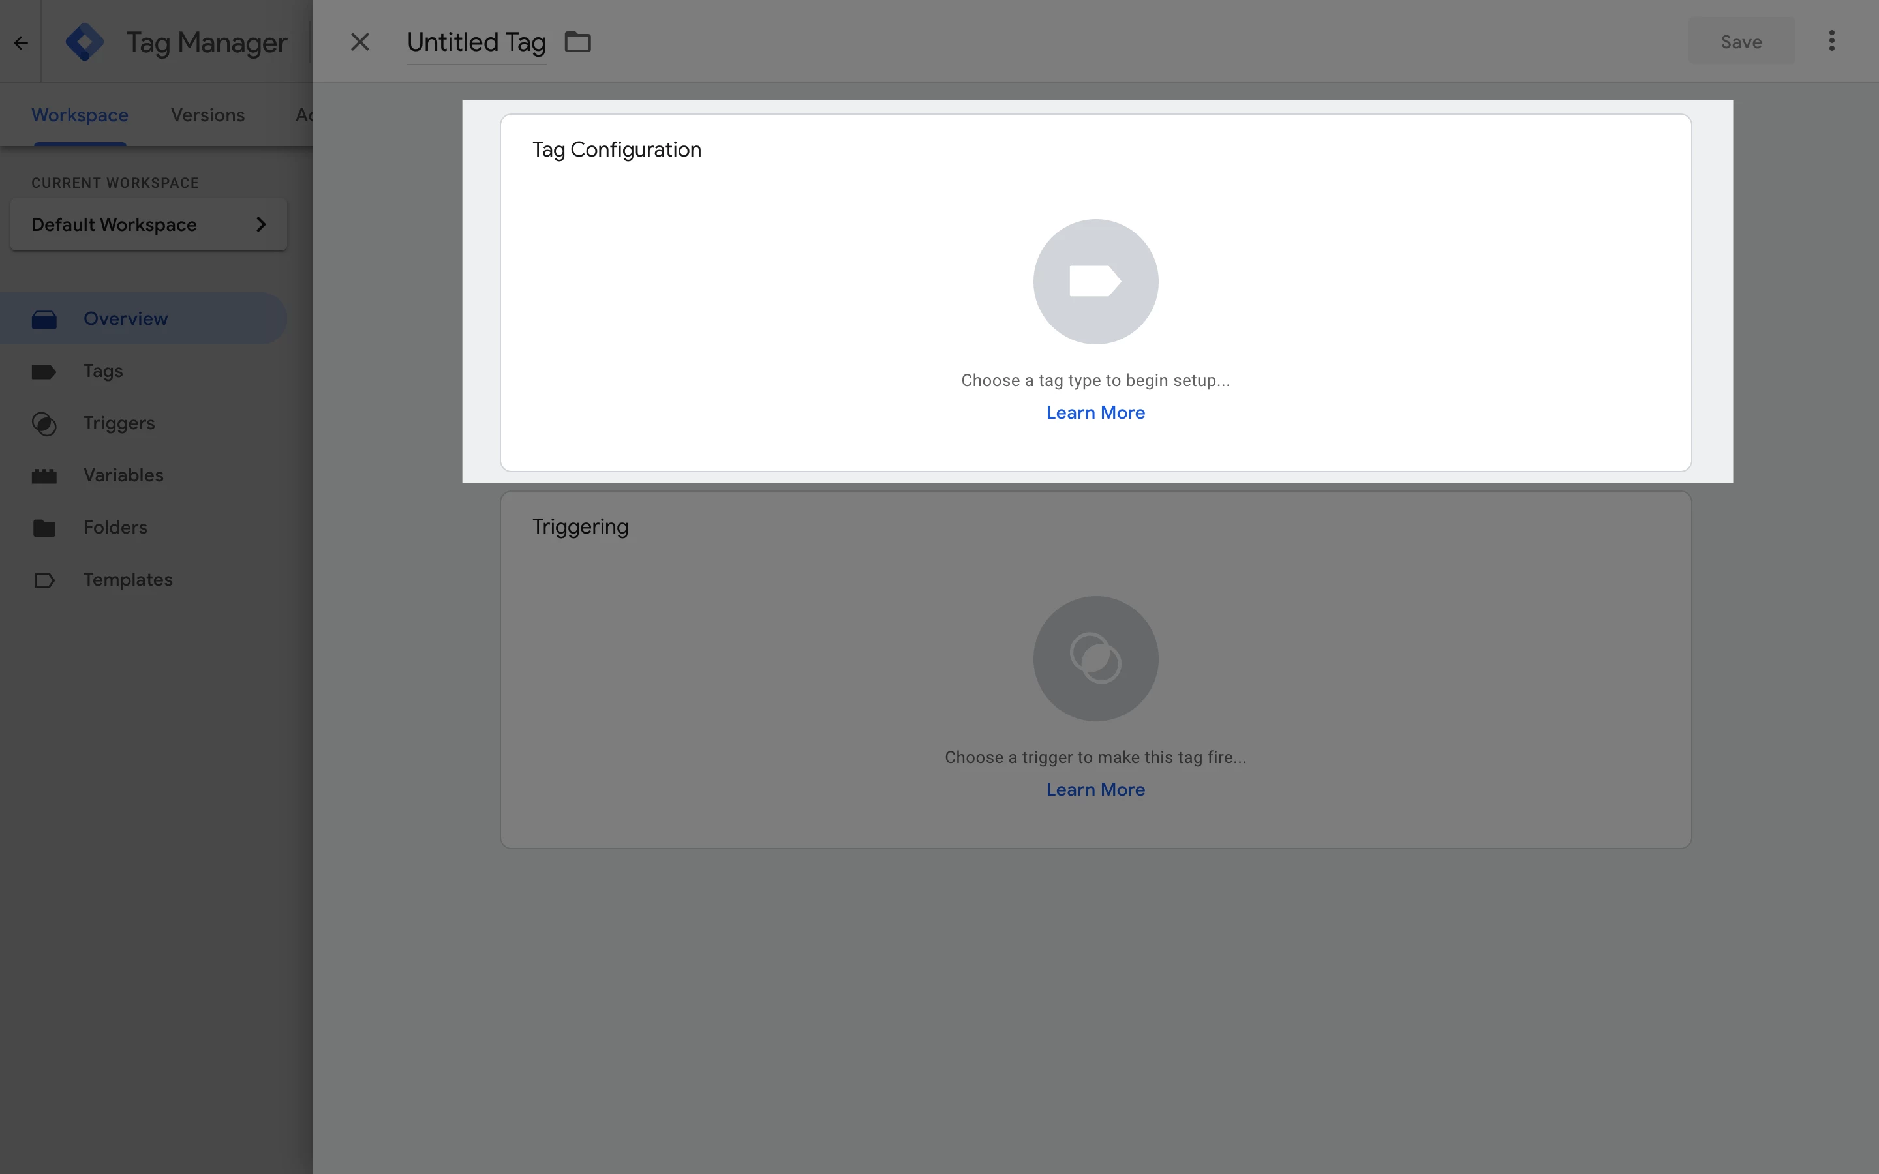The width and height of the screenshot is (1879, 1174).
Task: Open Templates in the sidebar
Action: pos(127,580)
